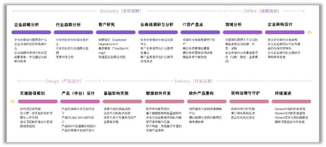Click the purple bar under 行业趋势分析

[x=73, y=32]
